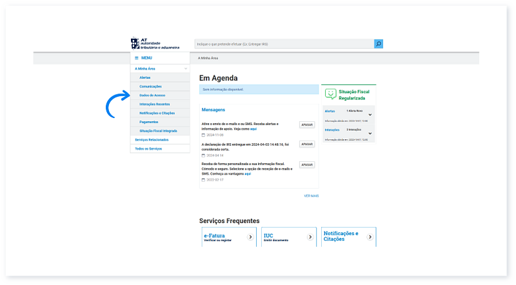Collapse the A Minha Área menu section
Image resolution: width=516 pixels, height=285 pixels.
pos(186,68)
